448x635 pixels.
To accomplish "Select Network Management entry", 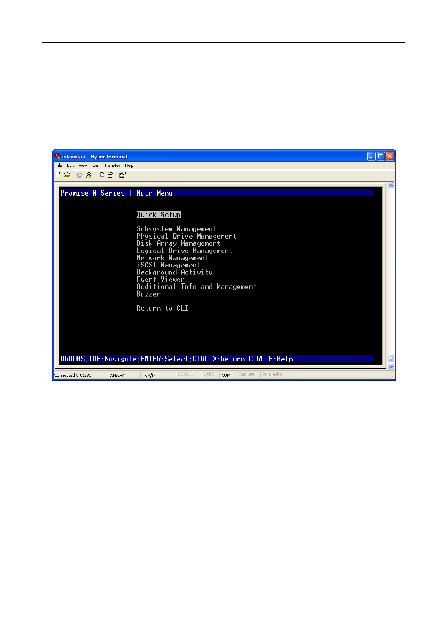I will (x=172, y=258).
